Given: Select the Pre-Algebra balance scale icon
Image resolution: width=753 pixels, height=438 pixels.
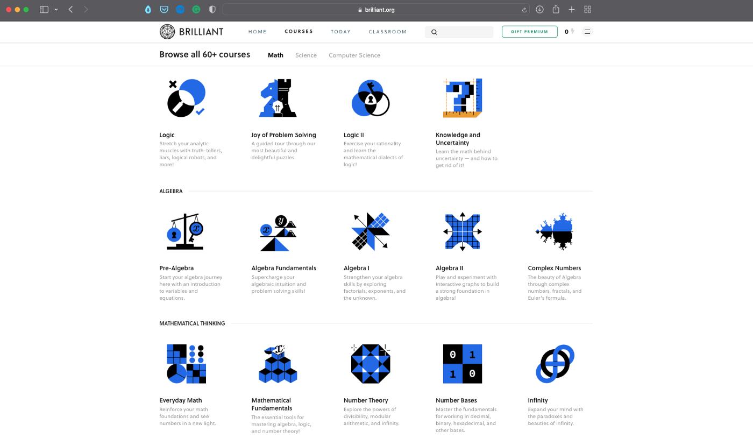Looking at the screenshot, I should coord(186,231).
